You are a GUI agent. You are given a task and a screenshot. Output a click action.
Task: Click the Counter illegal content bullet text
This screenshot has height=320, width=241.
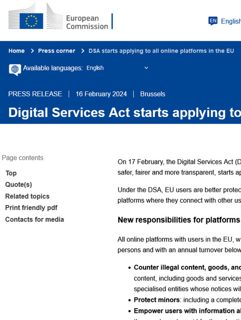point(187,267)
